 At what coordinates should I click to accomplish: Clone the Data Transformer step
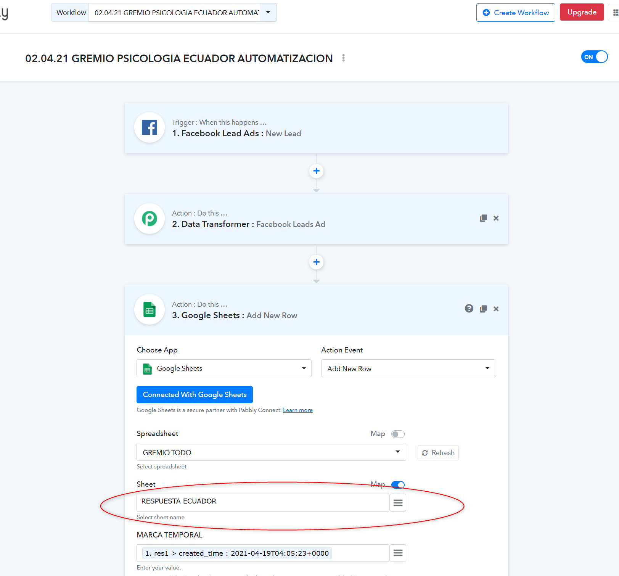tap(483, 218)
